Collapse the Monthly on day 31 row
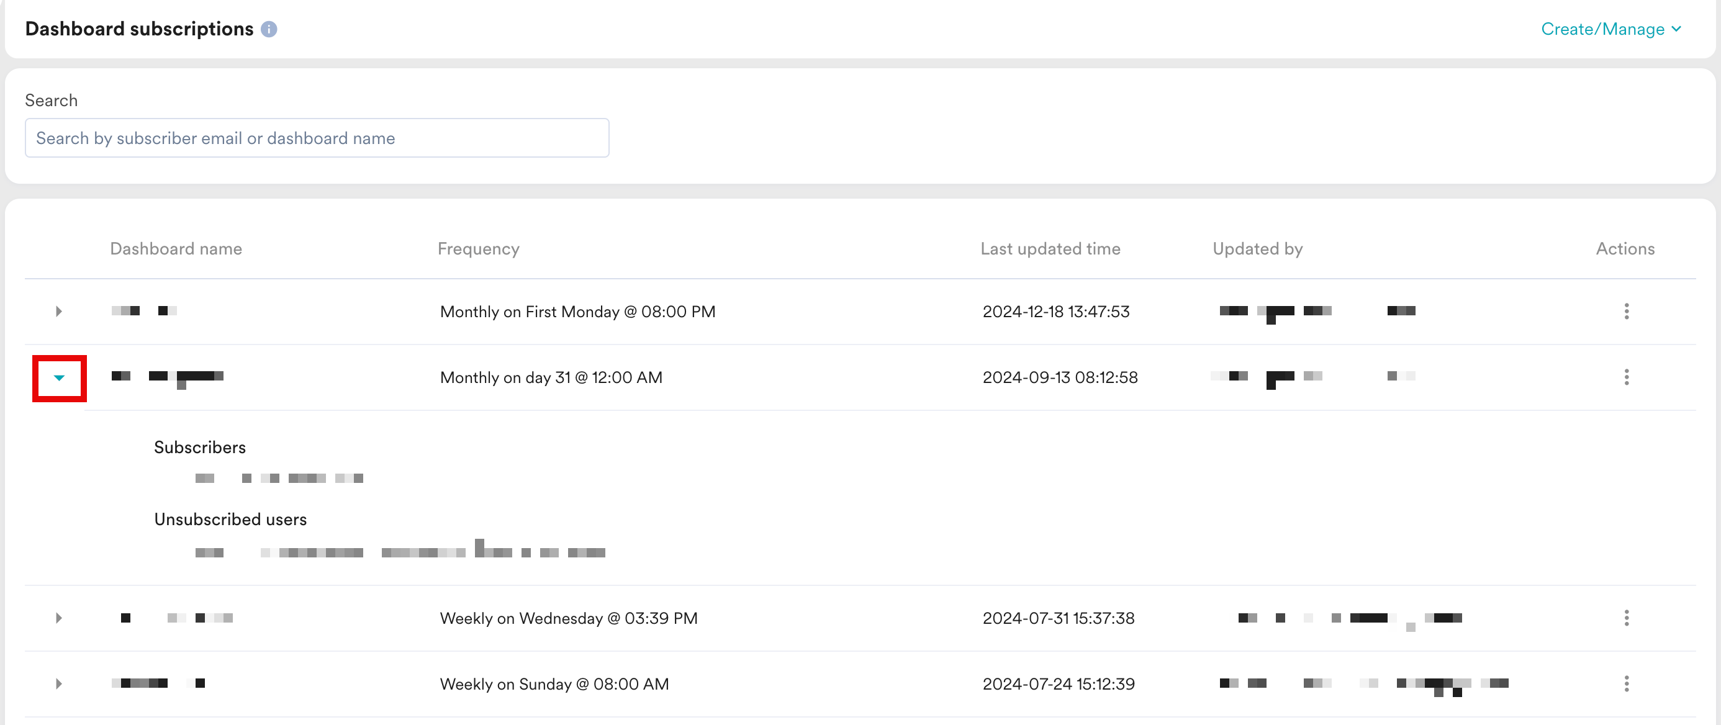This screenshot has height=725, width=1721. coord(59,378)
